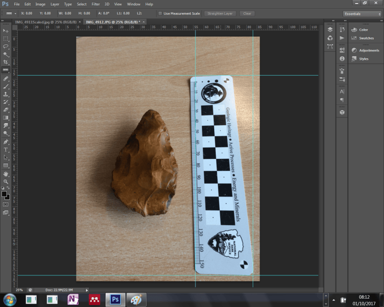Screen dimensions: 384x307
Task: Select the Healing Brush tool
Action: coord(5,78)
